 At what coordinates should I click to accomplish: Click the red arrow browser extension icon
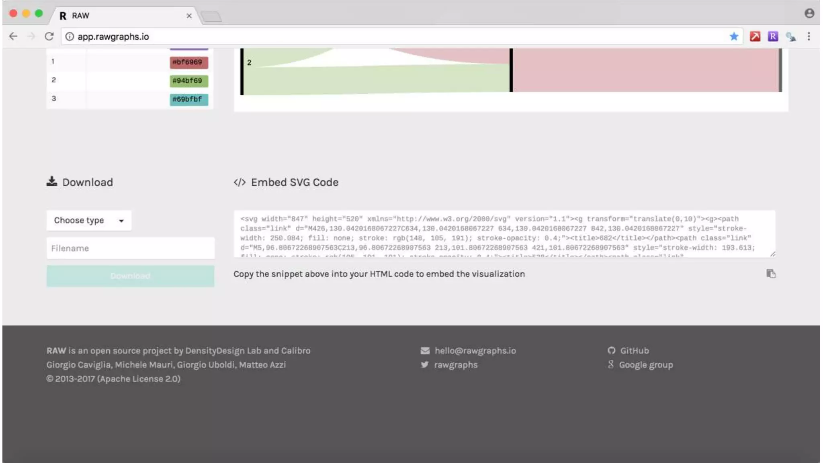755,37
